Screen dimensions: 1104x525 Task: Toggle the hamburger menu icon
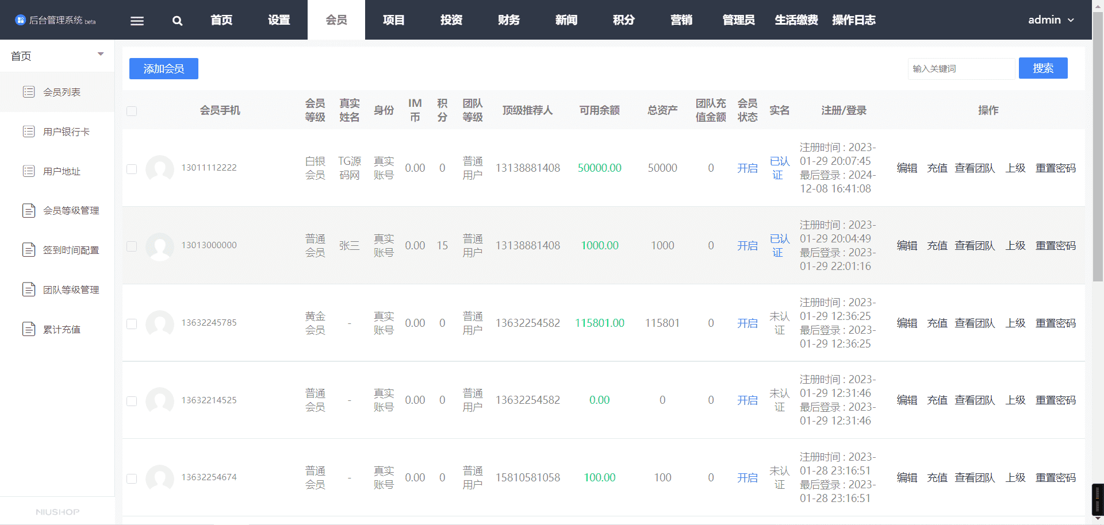[137, 21]
